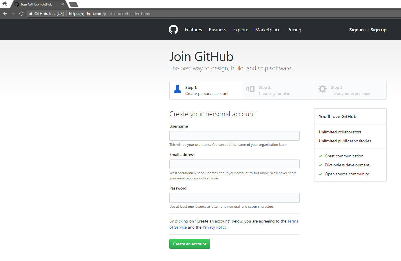Image resolution: width=401 pixels, height=261 pixels.
Task: Click the checkmark beside Frictionless development
Action: (321, 165)
